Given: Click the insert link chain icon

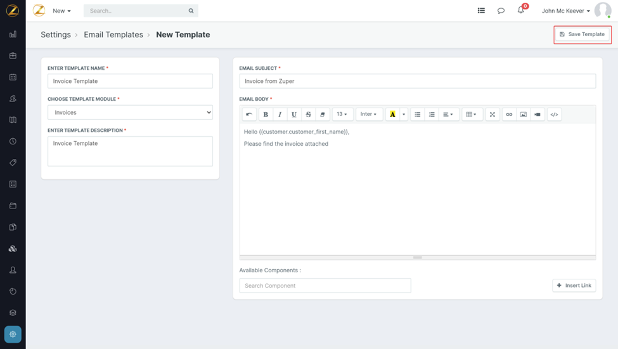Looking at the screenshot, I should tap(509, 115).
